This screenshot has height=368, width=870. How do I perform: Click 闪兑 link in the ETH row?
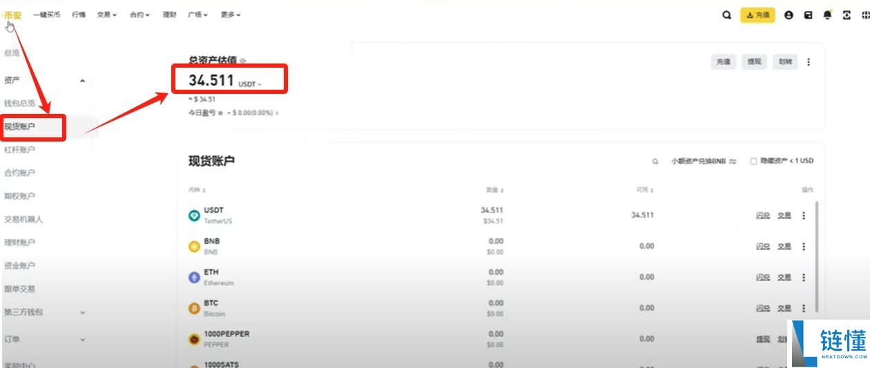click(x=762, y=278)
